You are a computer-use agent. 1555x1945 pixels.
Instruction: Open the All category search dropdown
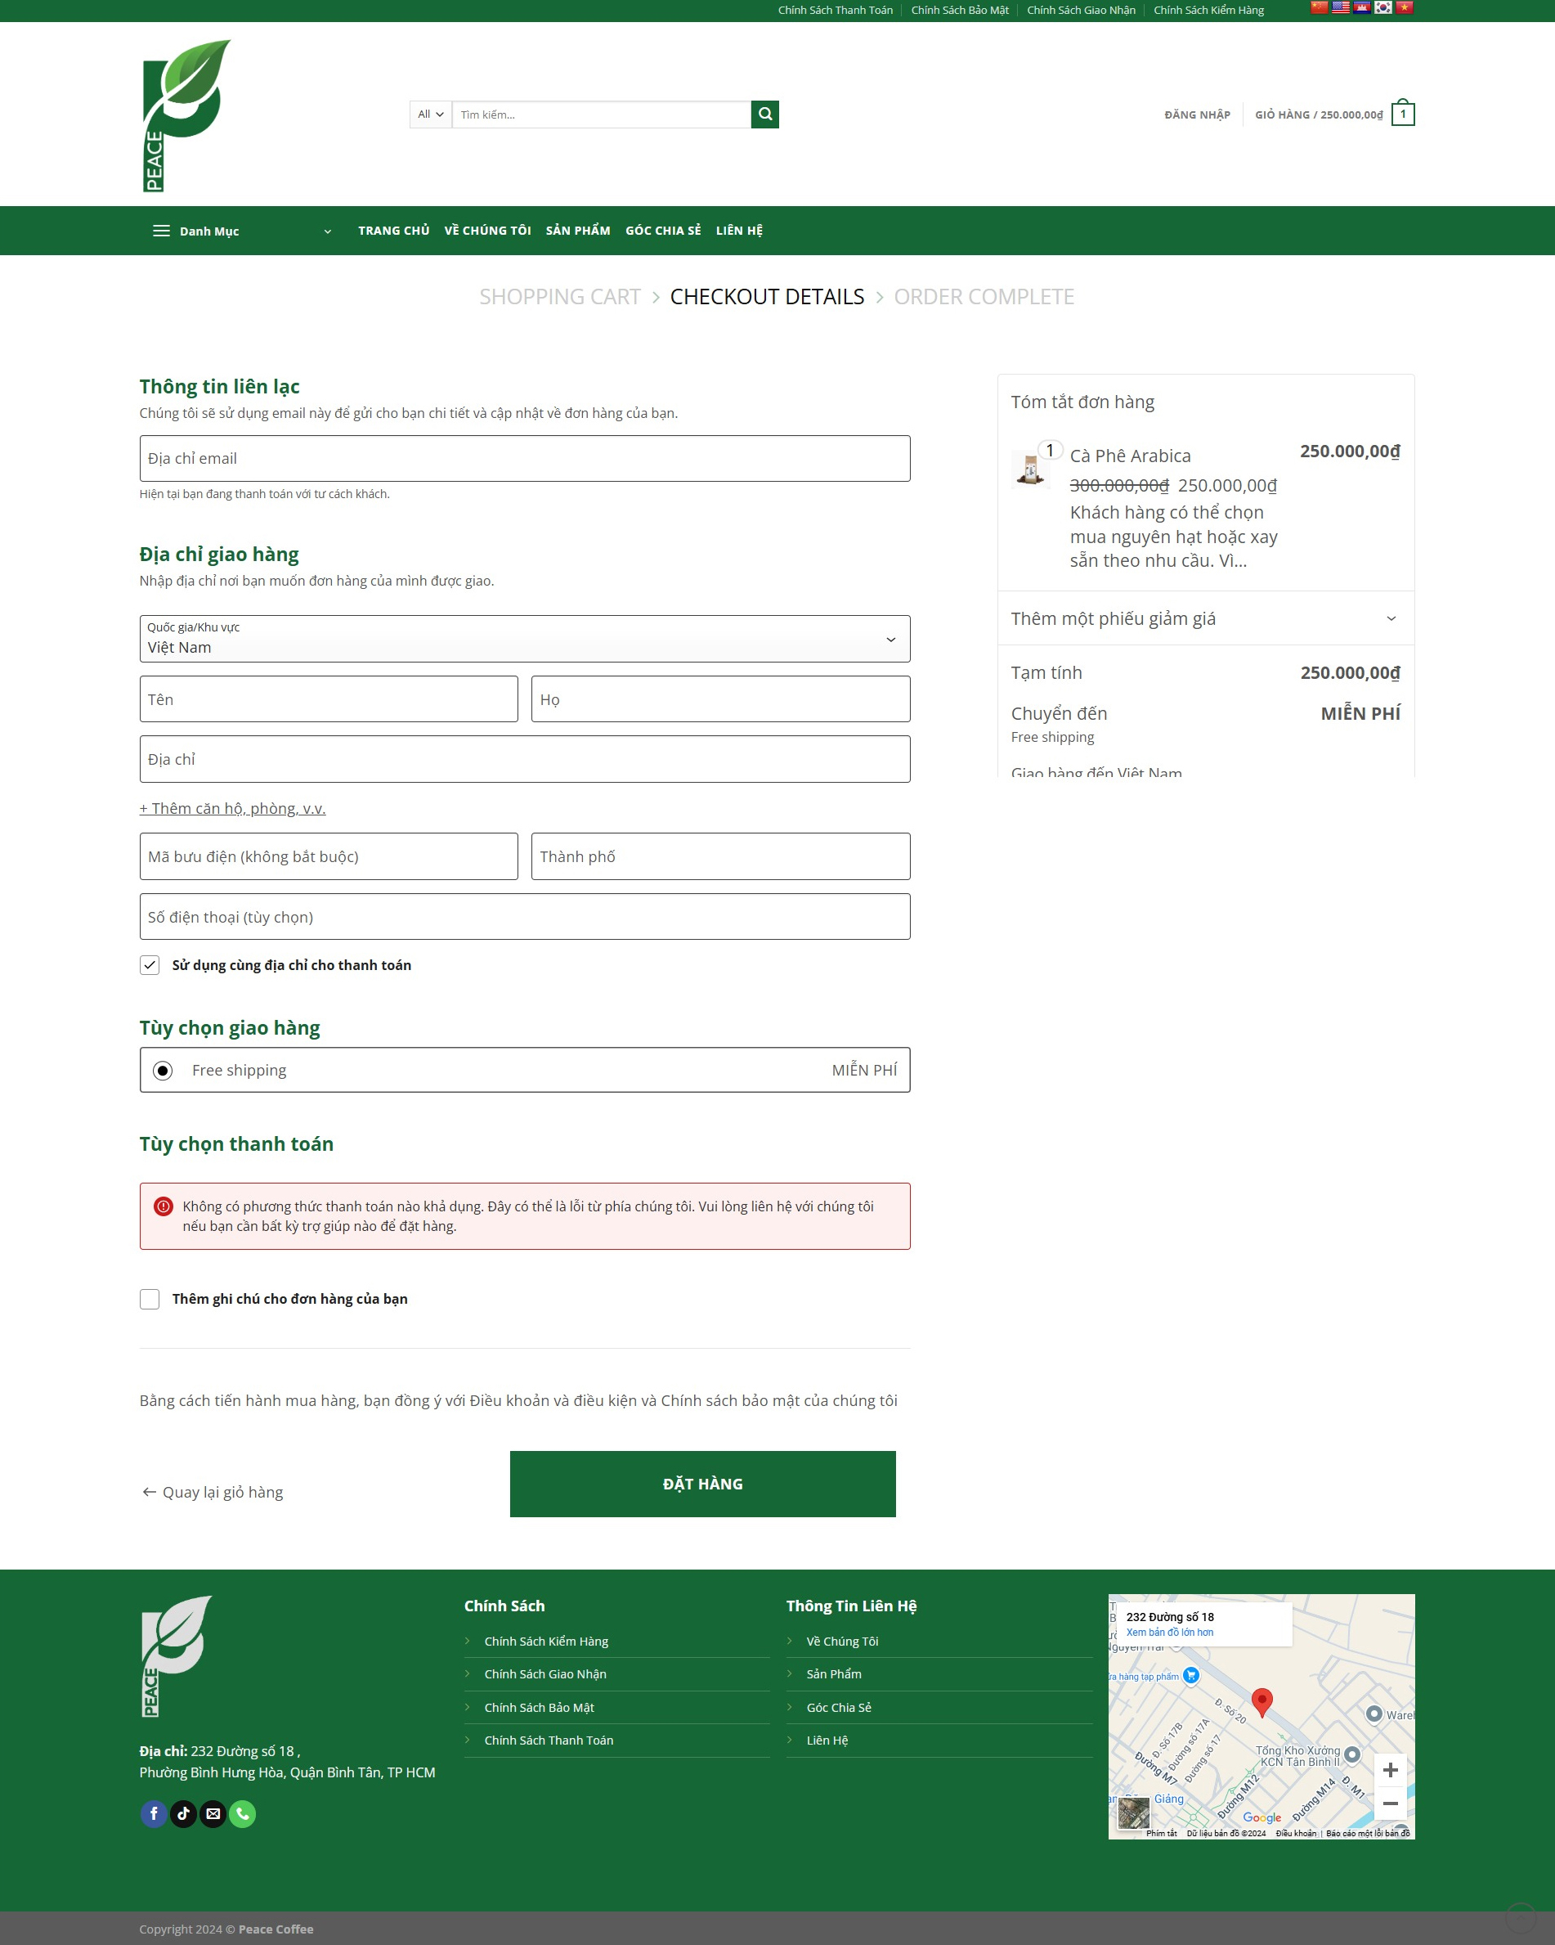click(x=430, y=115)
